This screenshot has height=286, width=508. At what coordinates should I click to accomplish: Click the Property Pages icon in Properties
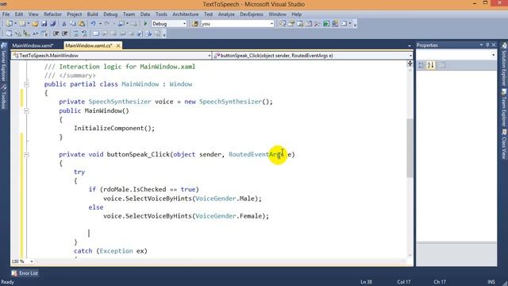coord(441,65)
